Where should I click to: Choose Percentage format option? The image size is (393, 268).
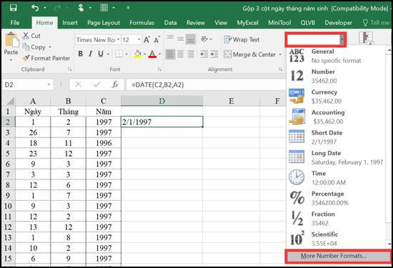point(336,198)
